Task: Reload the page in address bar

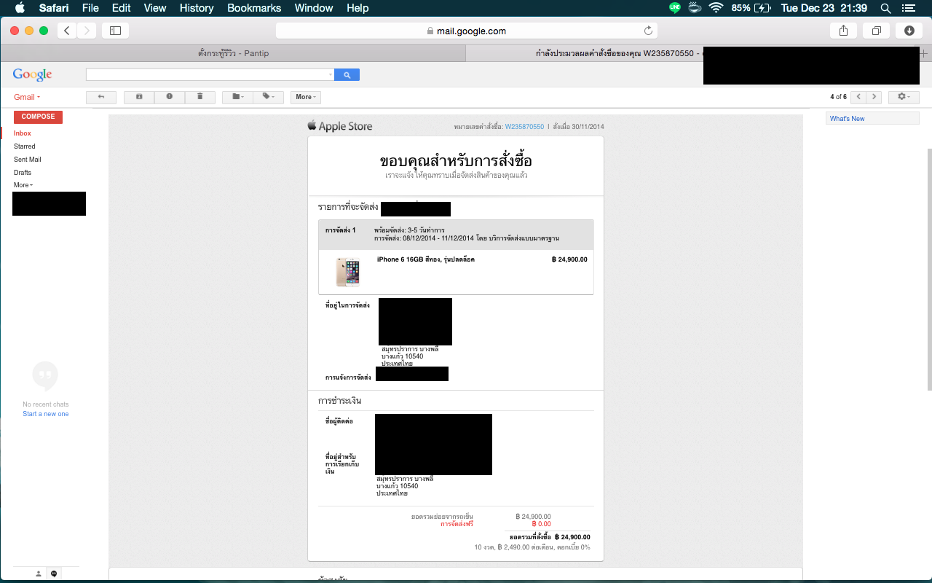Action: click(x=648, y=31)
